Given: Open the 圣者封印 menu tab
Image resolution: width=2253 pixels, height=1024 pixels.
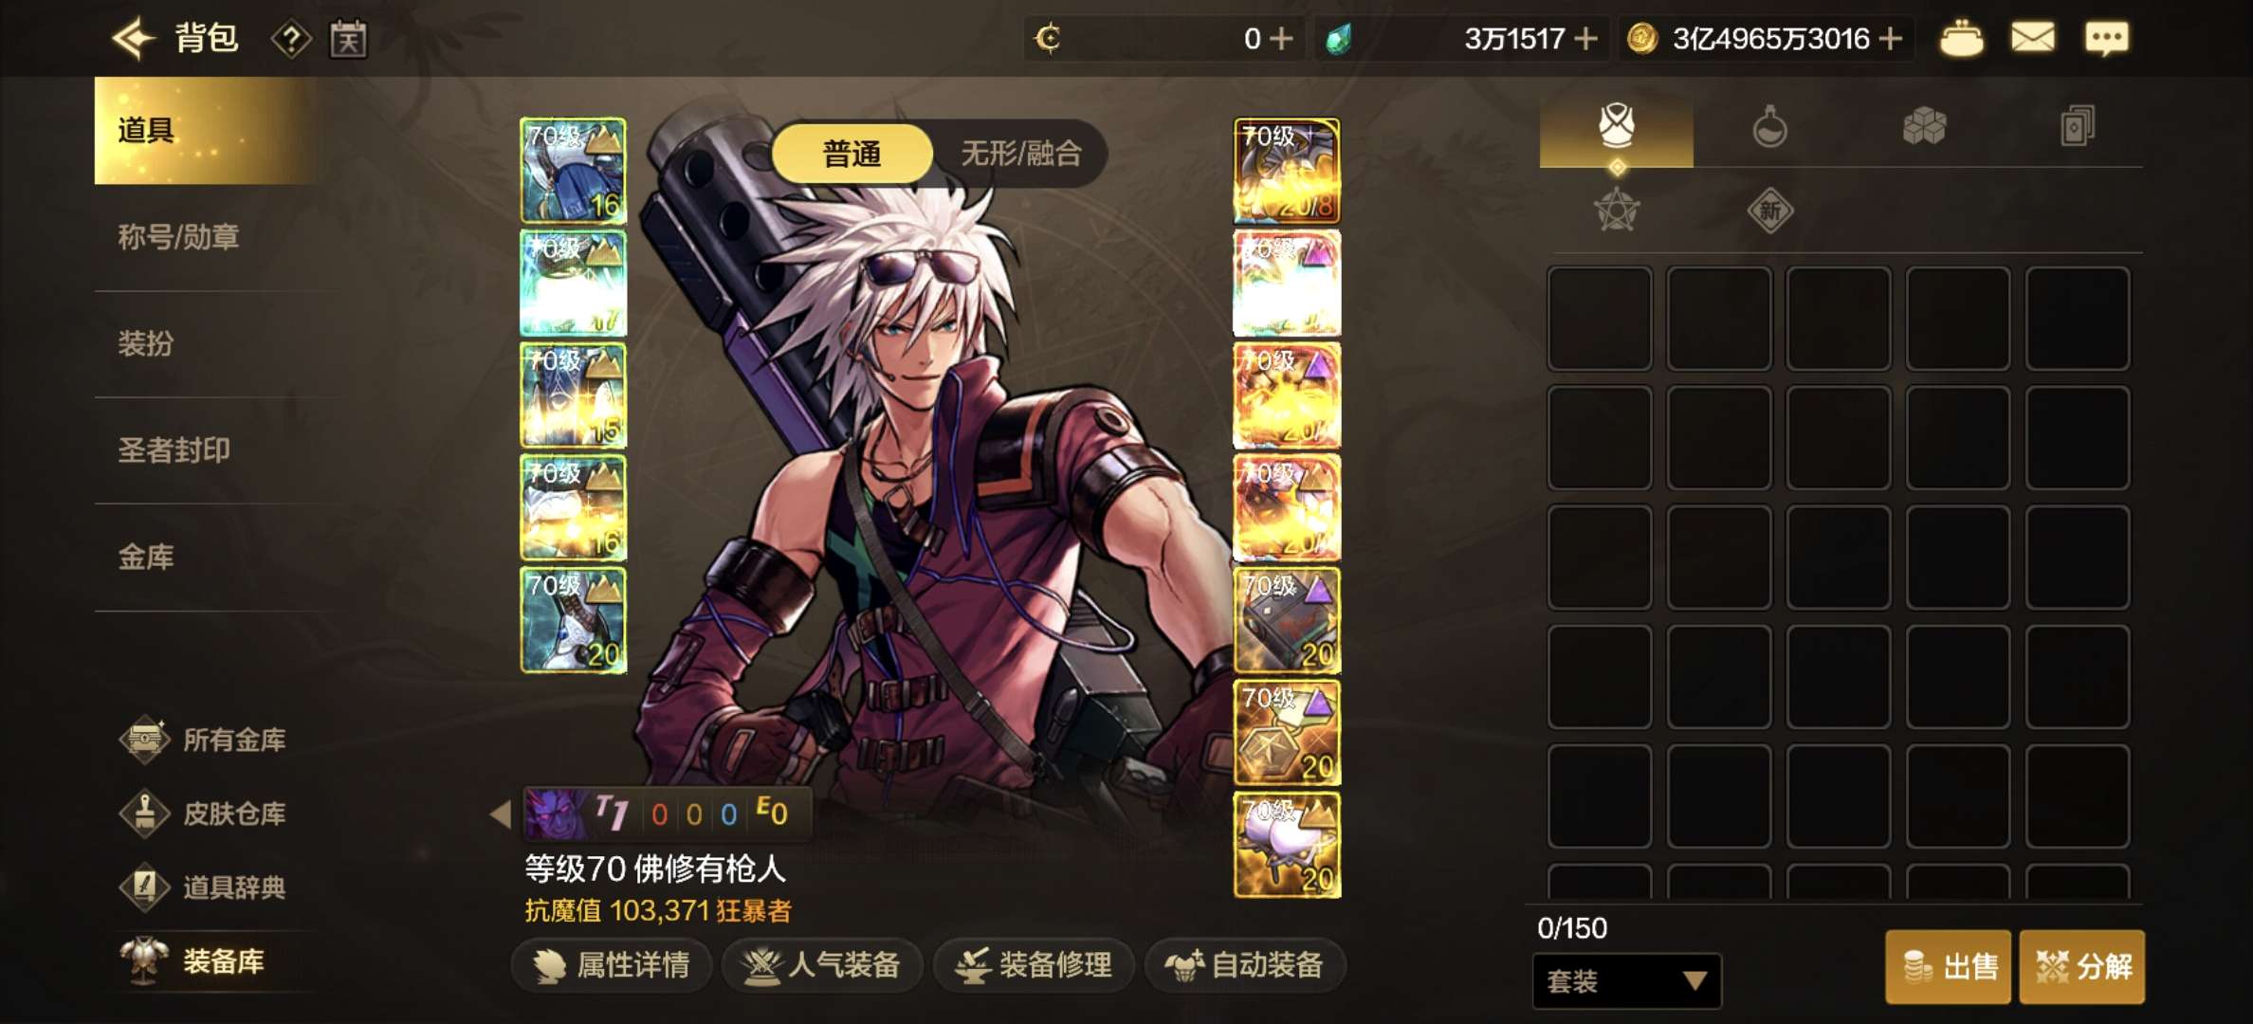Looking at the screenshot, I should pyautogui.click(x=174, y=449).
